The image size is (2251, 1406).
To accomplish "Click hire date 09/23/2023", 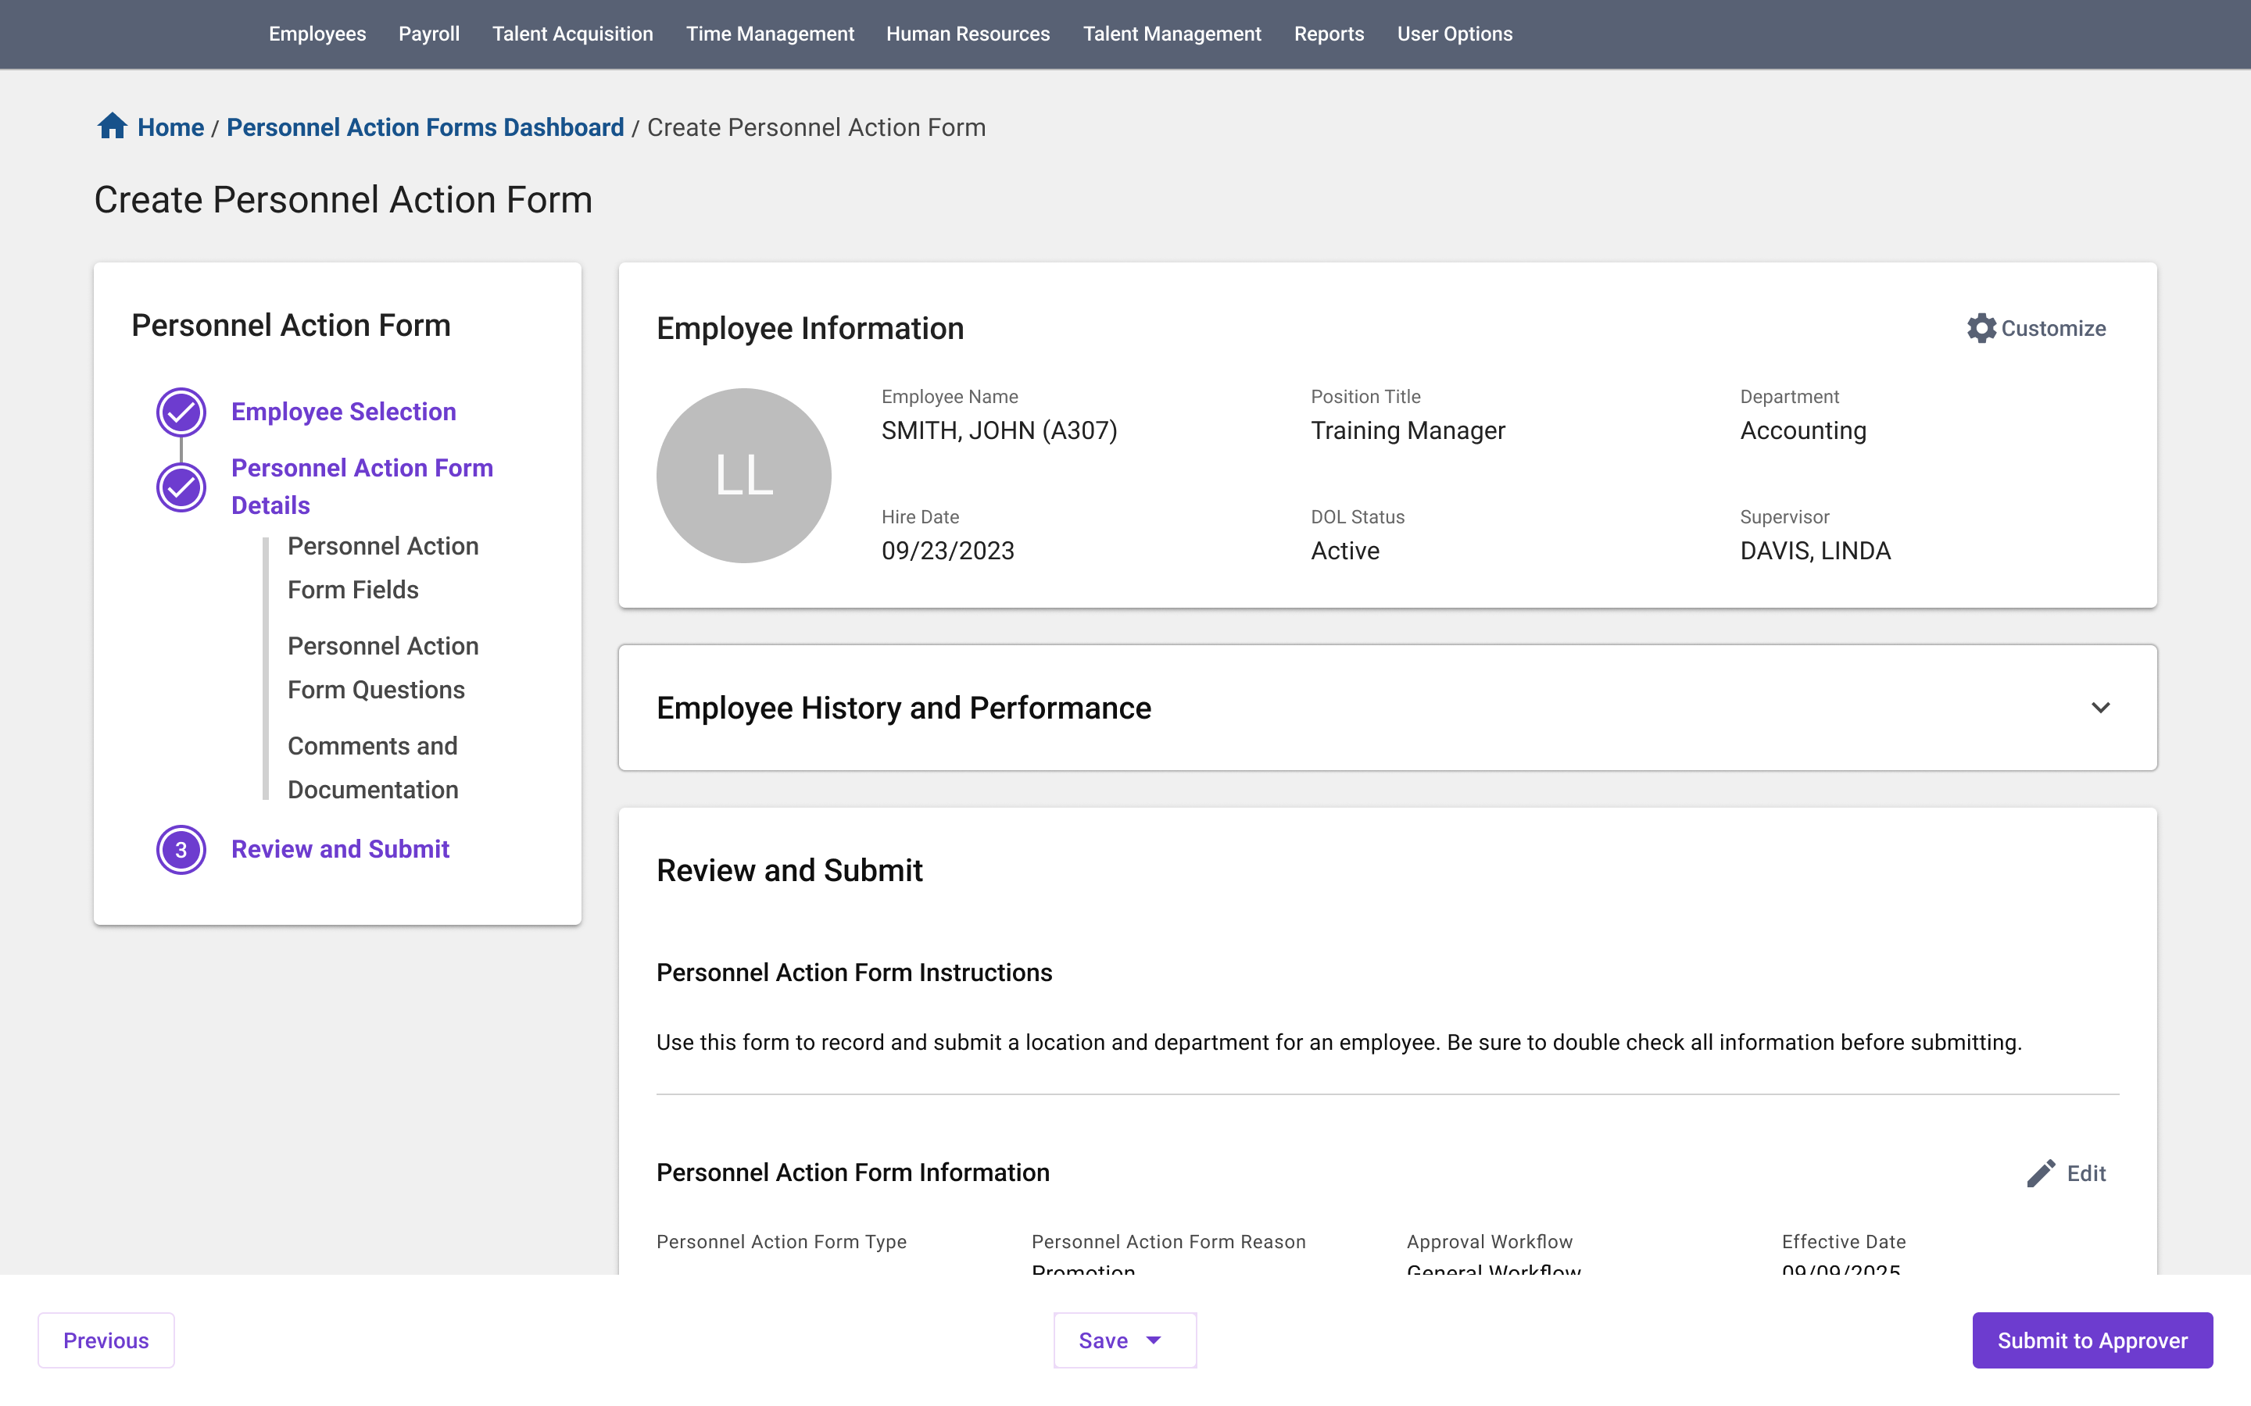I will coord(948,551).
